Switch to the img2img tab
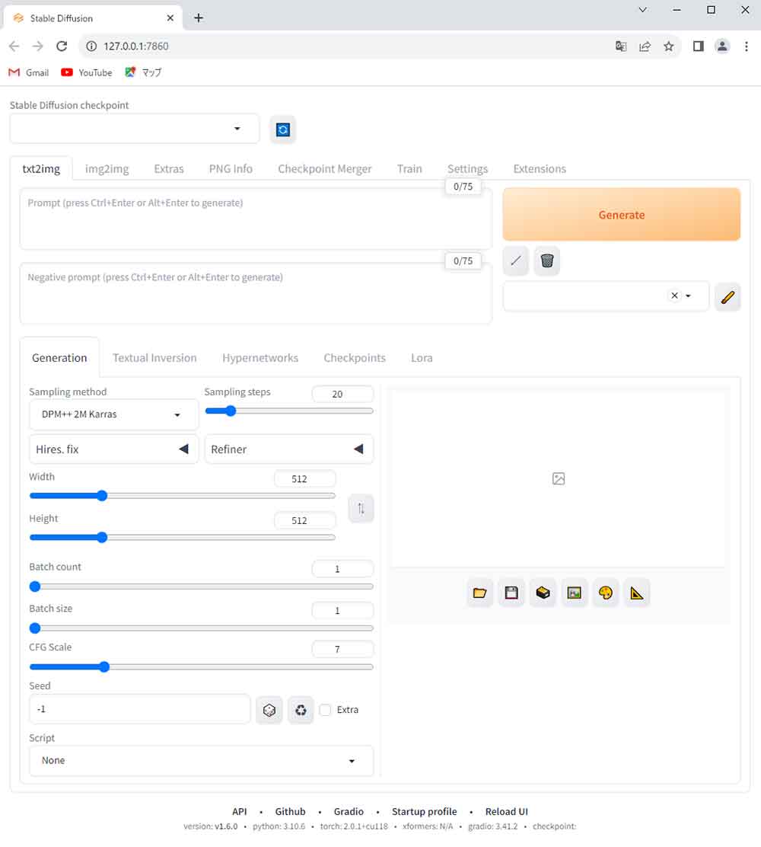This screenshot has width=761, height=847. click(107, 169)
